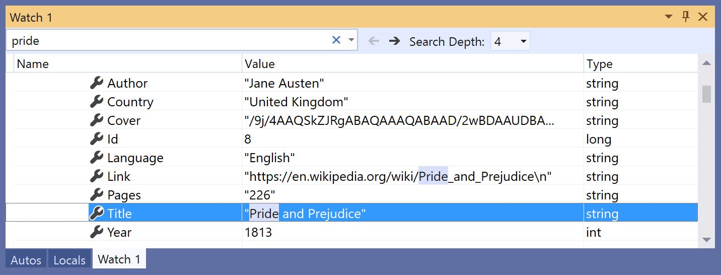Click the Search Depth label

point(447,41)
